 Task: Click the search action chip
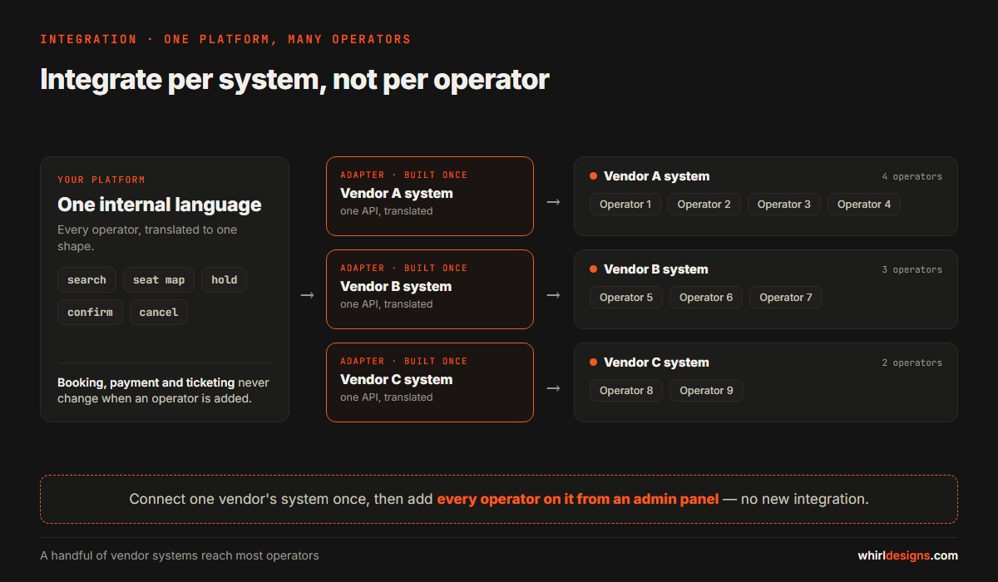tap(86, 280)
